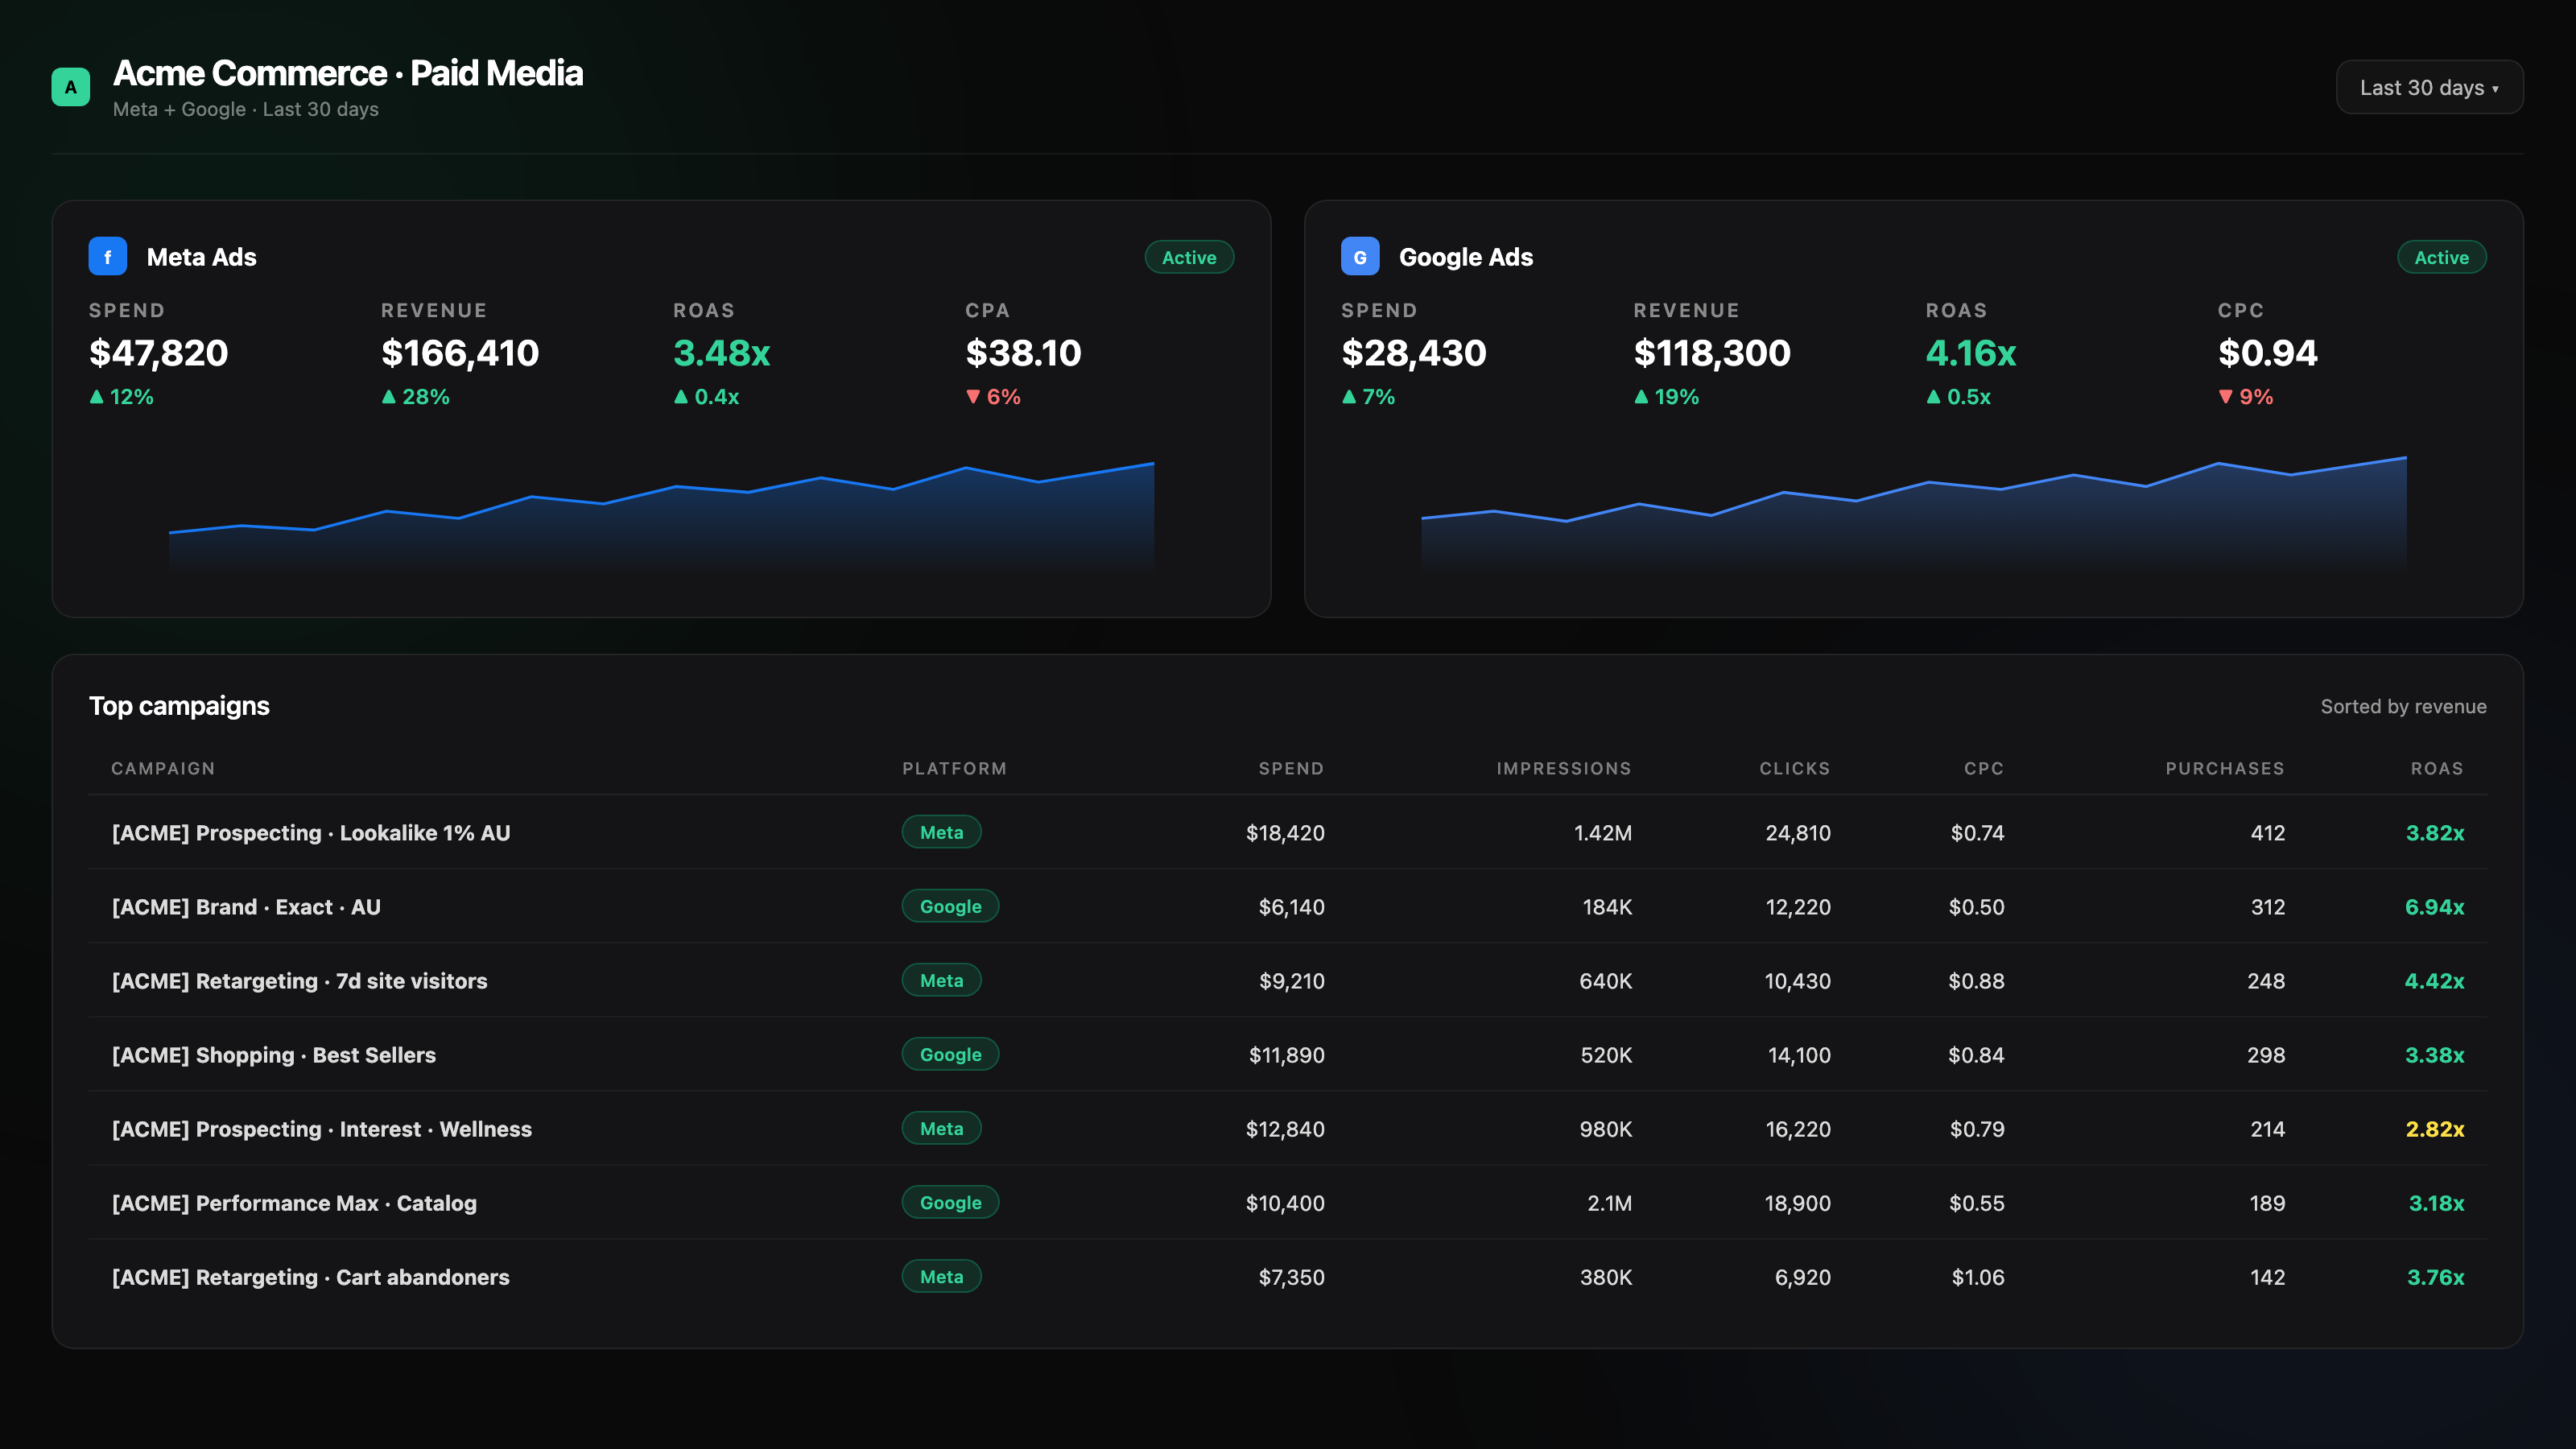Click Meta badge in Interest · Wellness row
Viewport: 2576px width, 1449px height.
(941, 1128)
